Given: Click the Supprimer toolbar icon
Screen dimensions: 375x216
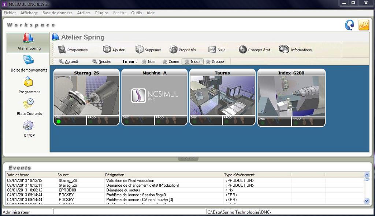Looking at the screenshot, I should click(139, 50).
